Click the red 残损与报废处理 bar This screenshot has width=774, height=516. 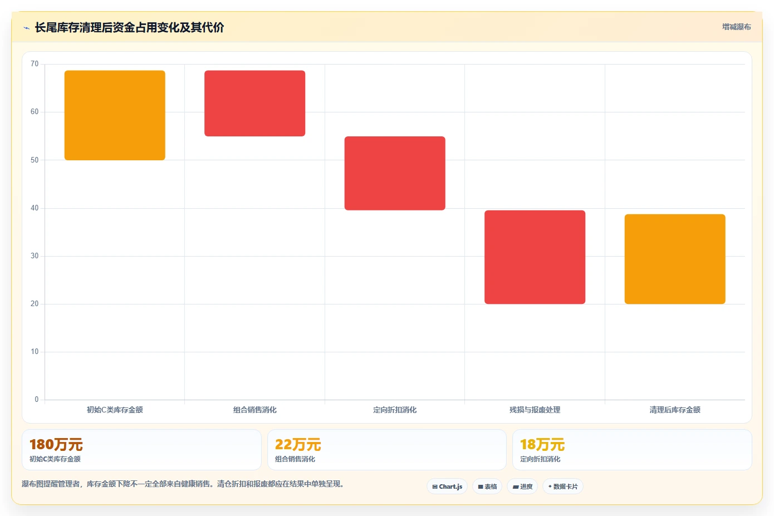pyautogui.click(x=535, y=257)
